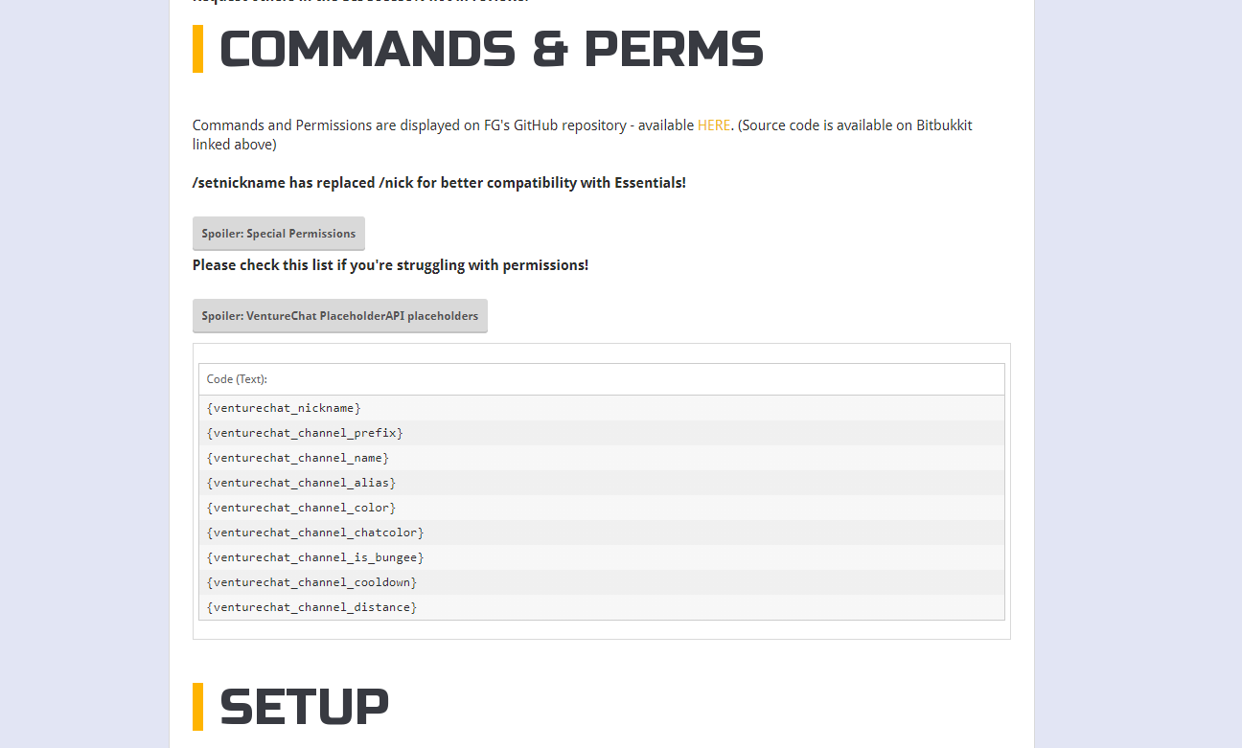Collapse the VentureChat PlaceholderAPI placeholders spoiler
The height and width of the screenshot is (748, 1242).
(339, 316)
